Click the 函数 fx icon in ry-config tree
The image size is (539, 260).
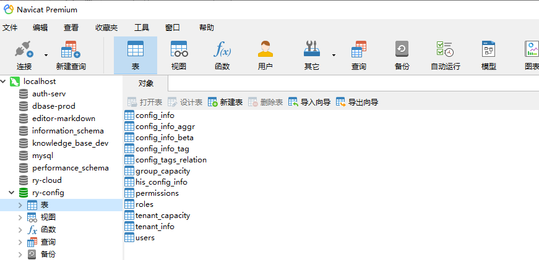32,230
